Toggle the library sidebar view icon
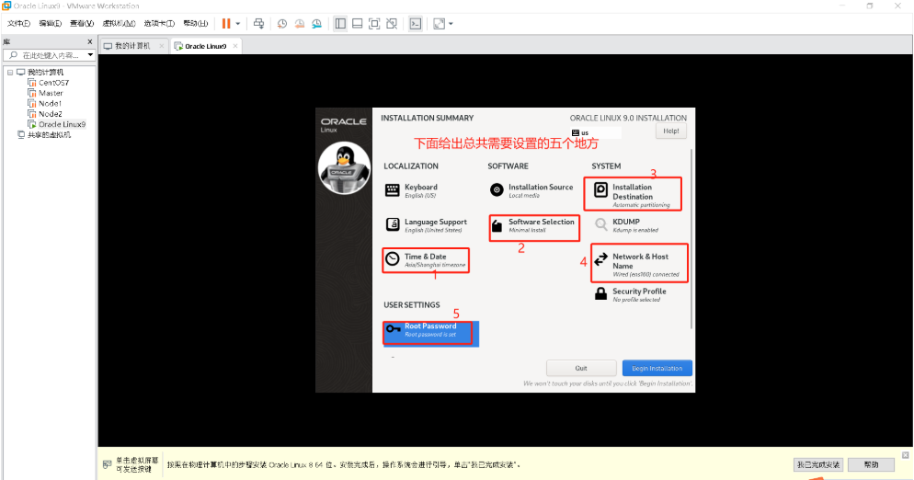This screenshot has height=480, width=914. (x=340, y=23)
